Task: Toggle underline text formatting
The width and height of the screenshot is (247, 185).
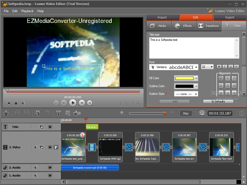Action: click(x=231, y=67)
